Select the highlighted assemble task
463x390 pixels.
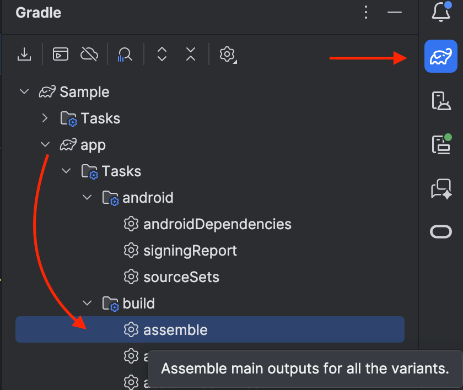[175, 329]
